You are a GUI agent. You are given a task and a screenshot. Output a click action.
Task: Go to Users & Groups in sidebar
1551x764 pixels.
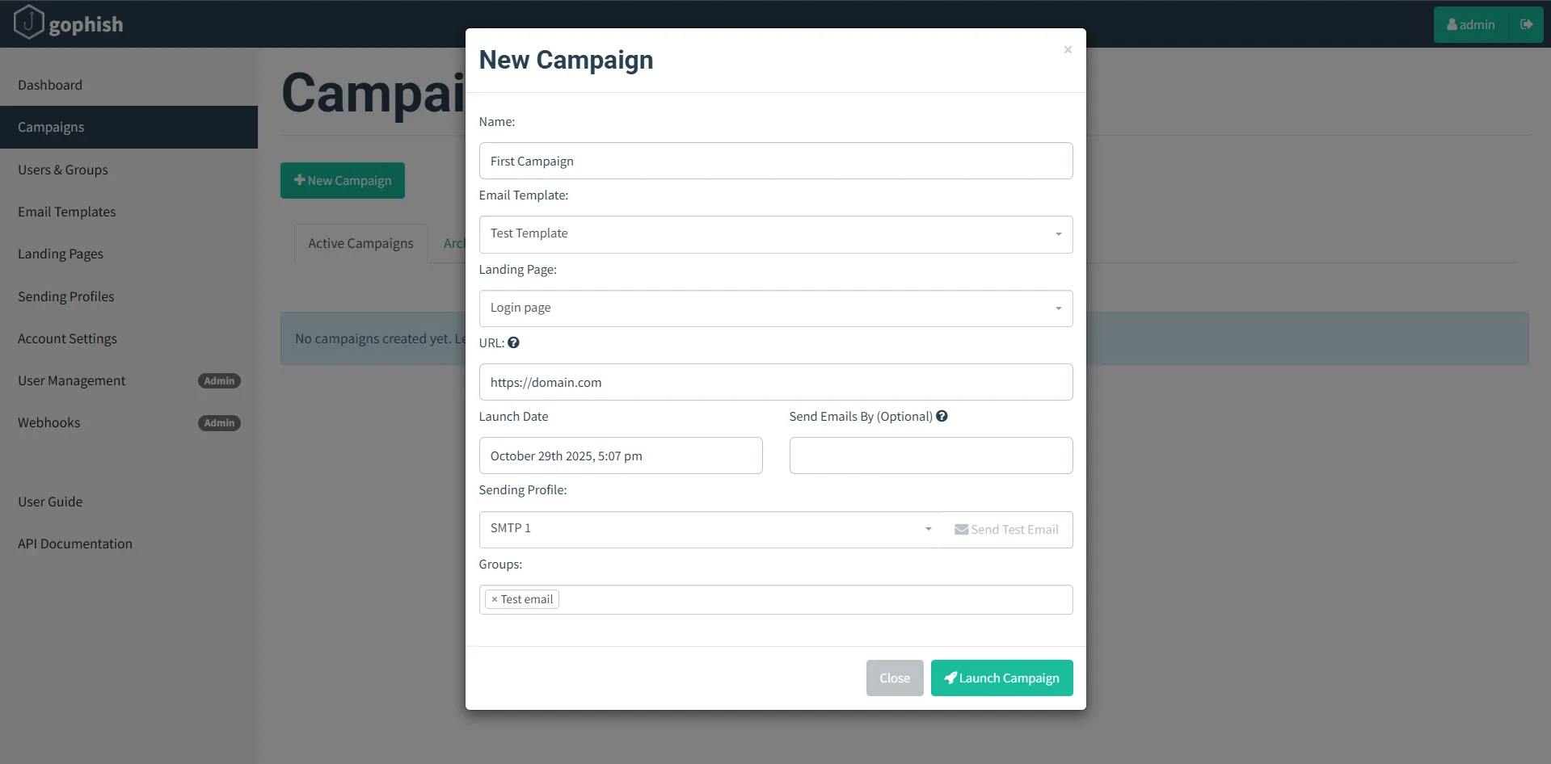[x=63, y=170]
